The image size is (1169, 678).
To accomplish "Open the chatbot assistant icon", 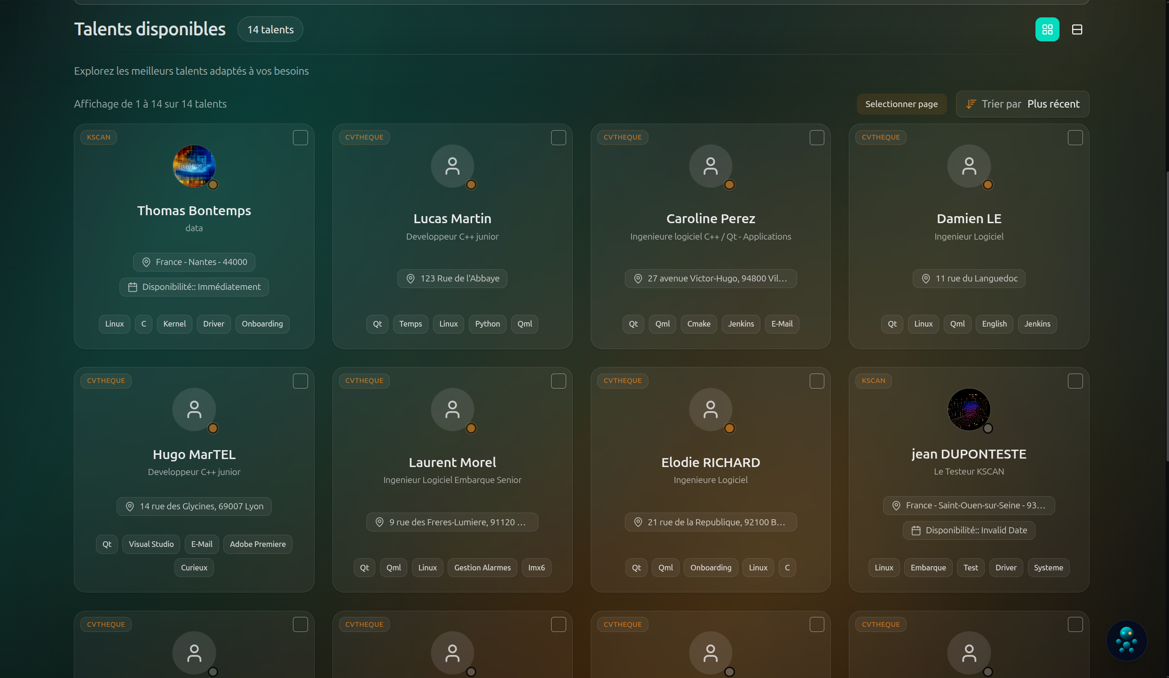I will pyautogui.click(x=1126, y=640).
